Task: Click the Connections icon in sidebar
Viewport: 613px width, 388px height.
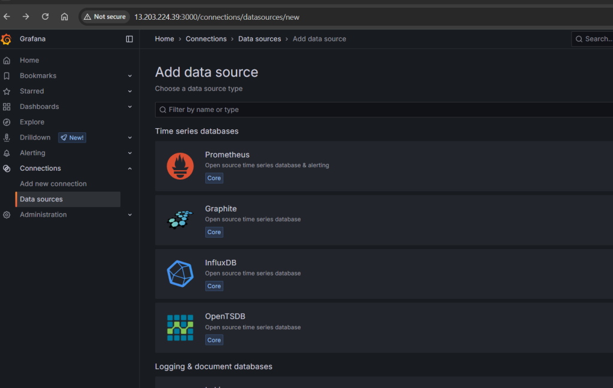Action: coord(7,169)
